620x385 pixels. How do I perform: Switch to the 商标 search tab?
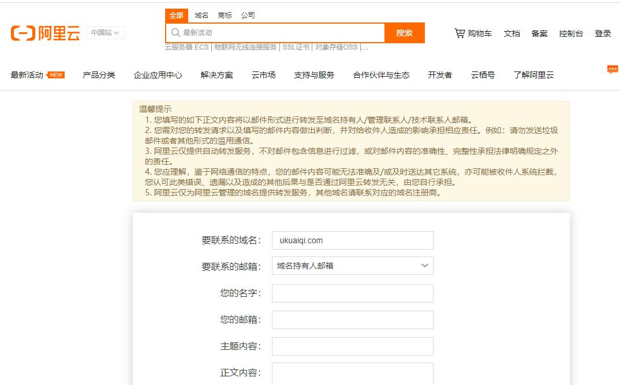tap(225, 15)
